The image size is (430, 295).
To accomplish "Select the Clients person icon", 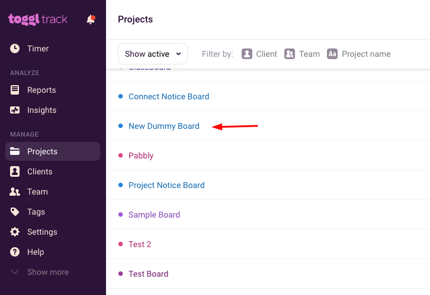I will [15, 171].
